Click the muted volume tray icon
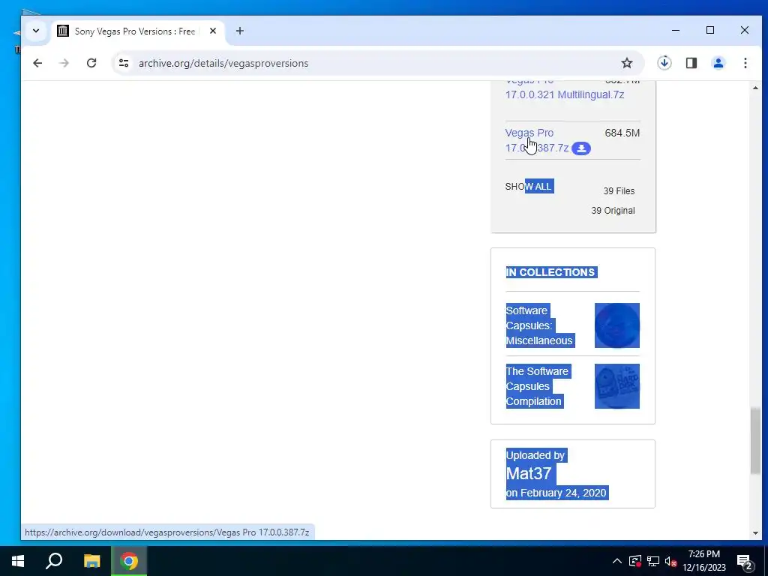Screen dimensions: 768x576 click(x=670, y=561)
